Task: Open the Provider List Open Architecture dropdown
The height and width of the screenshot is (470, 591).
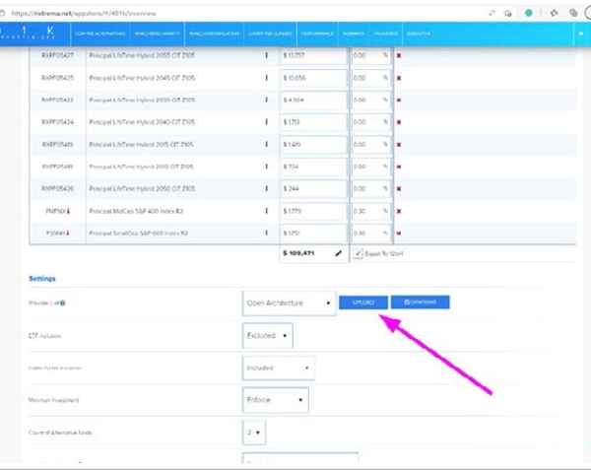Action: (x=288, y=302)
